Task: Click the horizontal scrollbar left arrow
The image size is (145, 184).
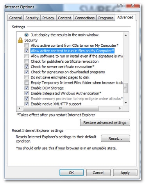Action: tap(20, 108)
